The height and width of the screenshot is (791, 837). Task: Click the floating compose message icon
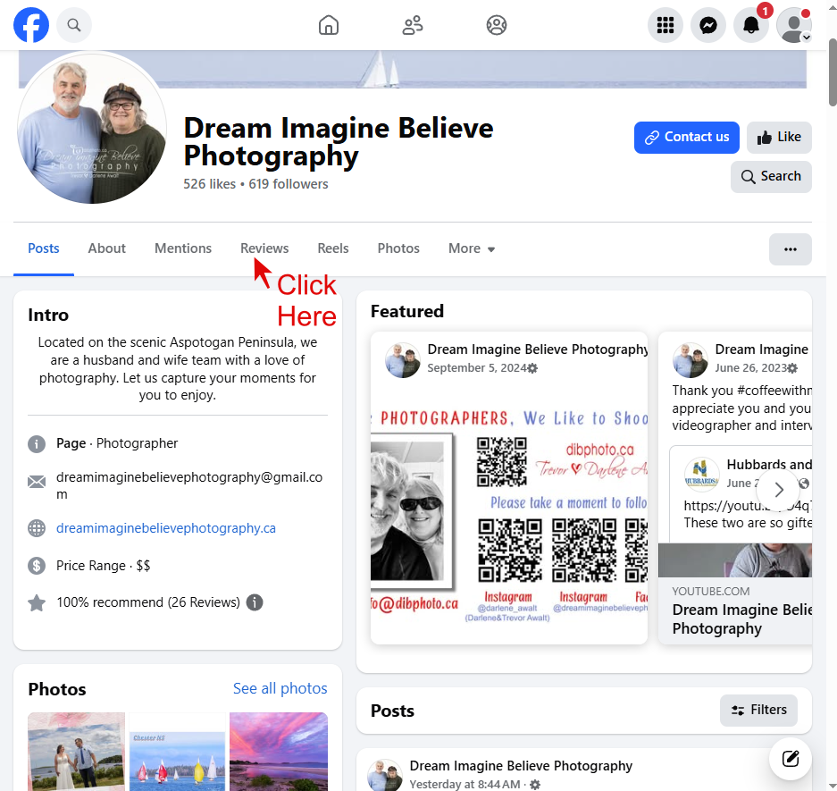(790, 759)
